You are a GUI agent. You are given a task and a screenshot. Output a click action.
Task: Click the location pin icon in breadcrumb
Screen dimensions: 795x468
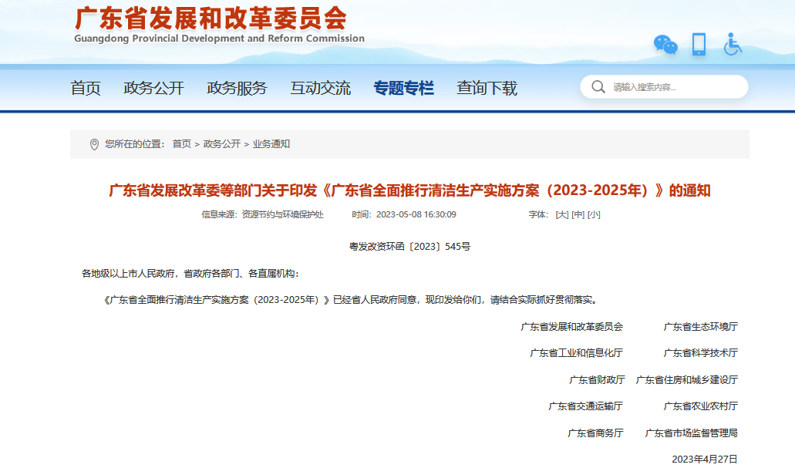[x=94, y=144]
